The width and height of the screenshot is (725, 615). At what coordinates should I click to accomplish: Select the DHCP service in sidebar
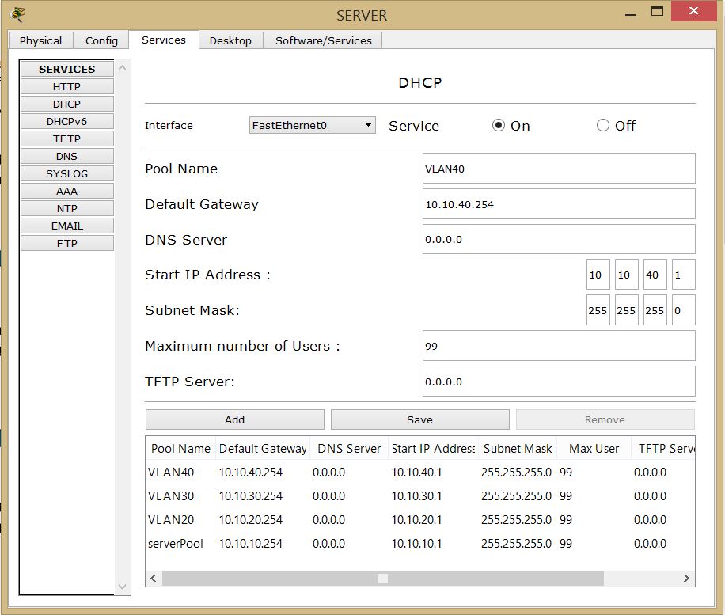point(67,104)
